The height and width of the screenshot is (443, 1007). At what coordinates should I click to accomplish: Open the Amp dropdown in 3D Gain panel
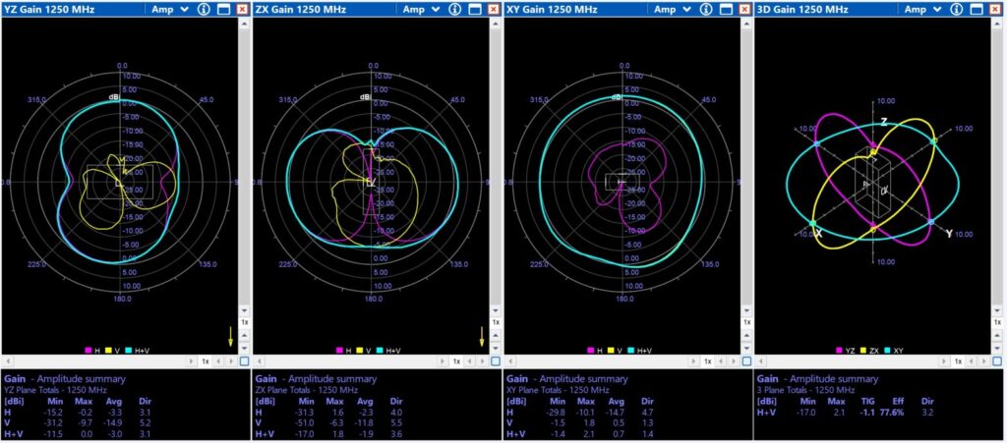click(x=923, y=9)
